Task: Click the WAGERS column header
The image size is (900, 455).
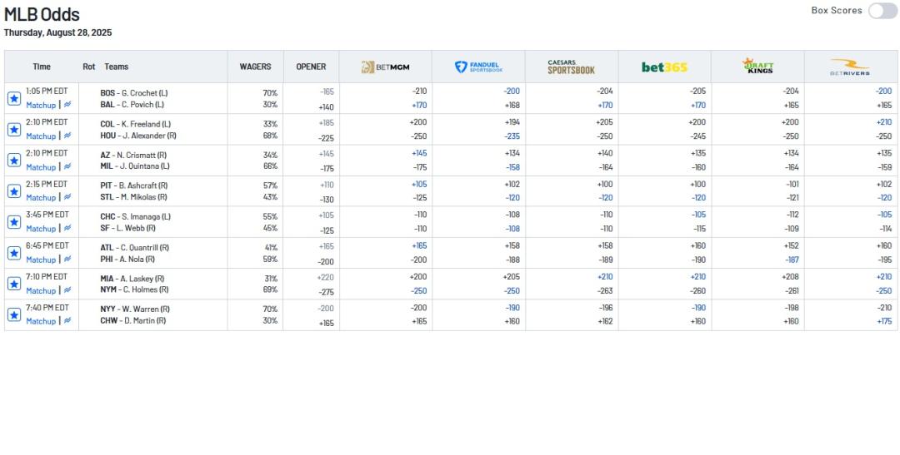Action: coord(255,67)
